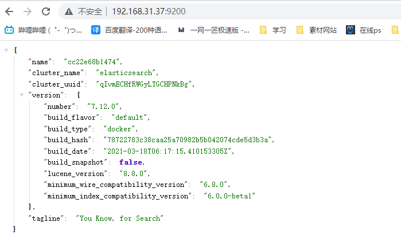The image size is (401, 246).
Task: Open the 百度翻译 bookmark
Action: (129, 30)
